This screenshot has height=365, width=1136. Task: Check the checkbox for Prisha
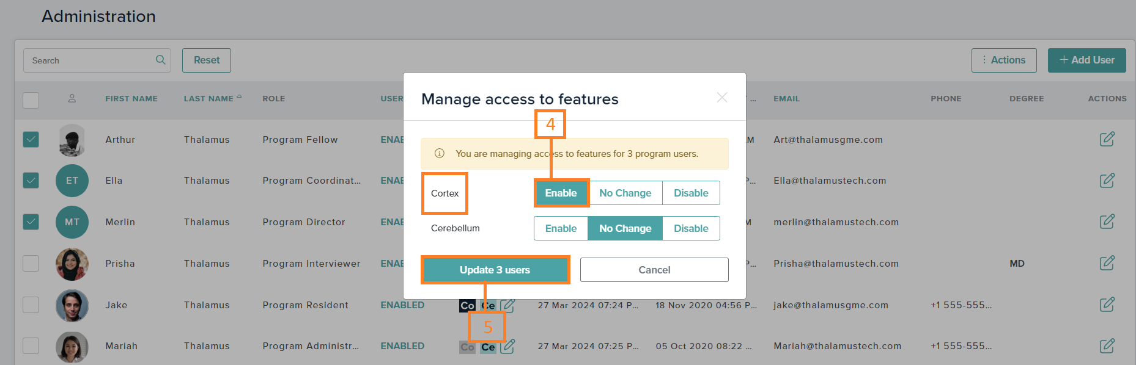tap(31, 263)
